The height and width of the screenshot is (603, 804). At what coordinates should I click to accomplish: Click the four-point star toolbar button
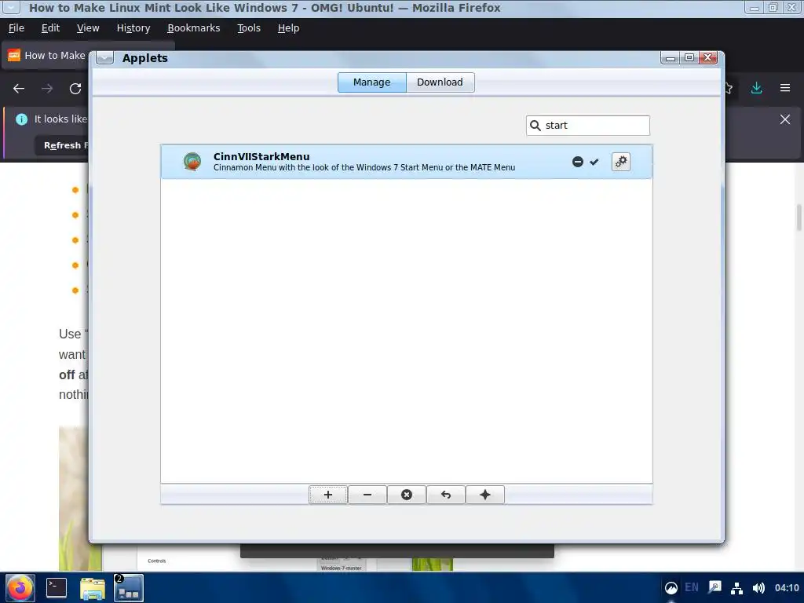(x=485, y=495)
